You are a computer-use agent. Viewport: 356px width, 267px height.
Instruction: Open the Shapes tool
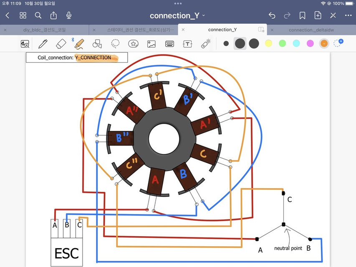pos(96,43)
